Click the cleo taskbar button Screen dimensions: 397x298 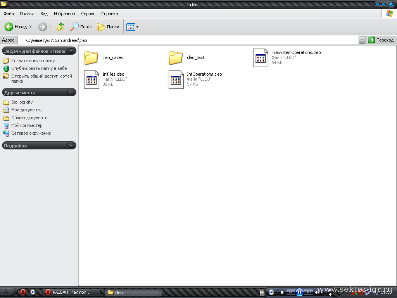pyautogui.click(x=133, y=293)
